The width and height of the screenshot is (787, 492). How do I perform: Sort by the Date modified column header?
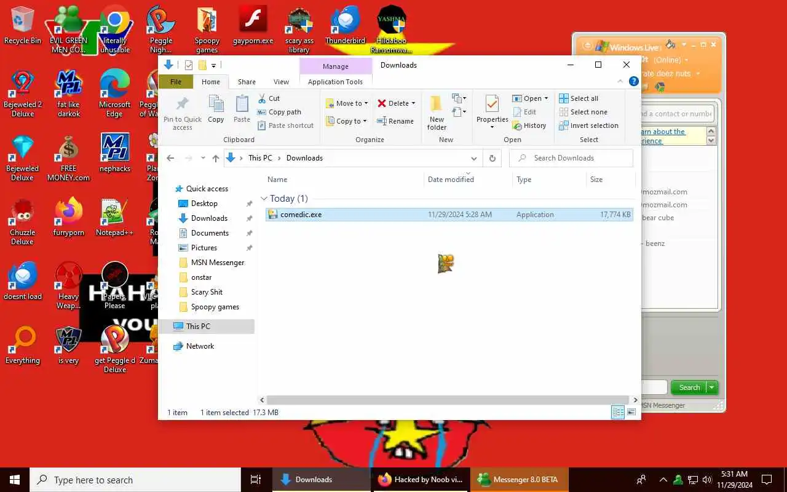451,180
